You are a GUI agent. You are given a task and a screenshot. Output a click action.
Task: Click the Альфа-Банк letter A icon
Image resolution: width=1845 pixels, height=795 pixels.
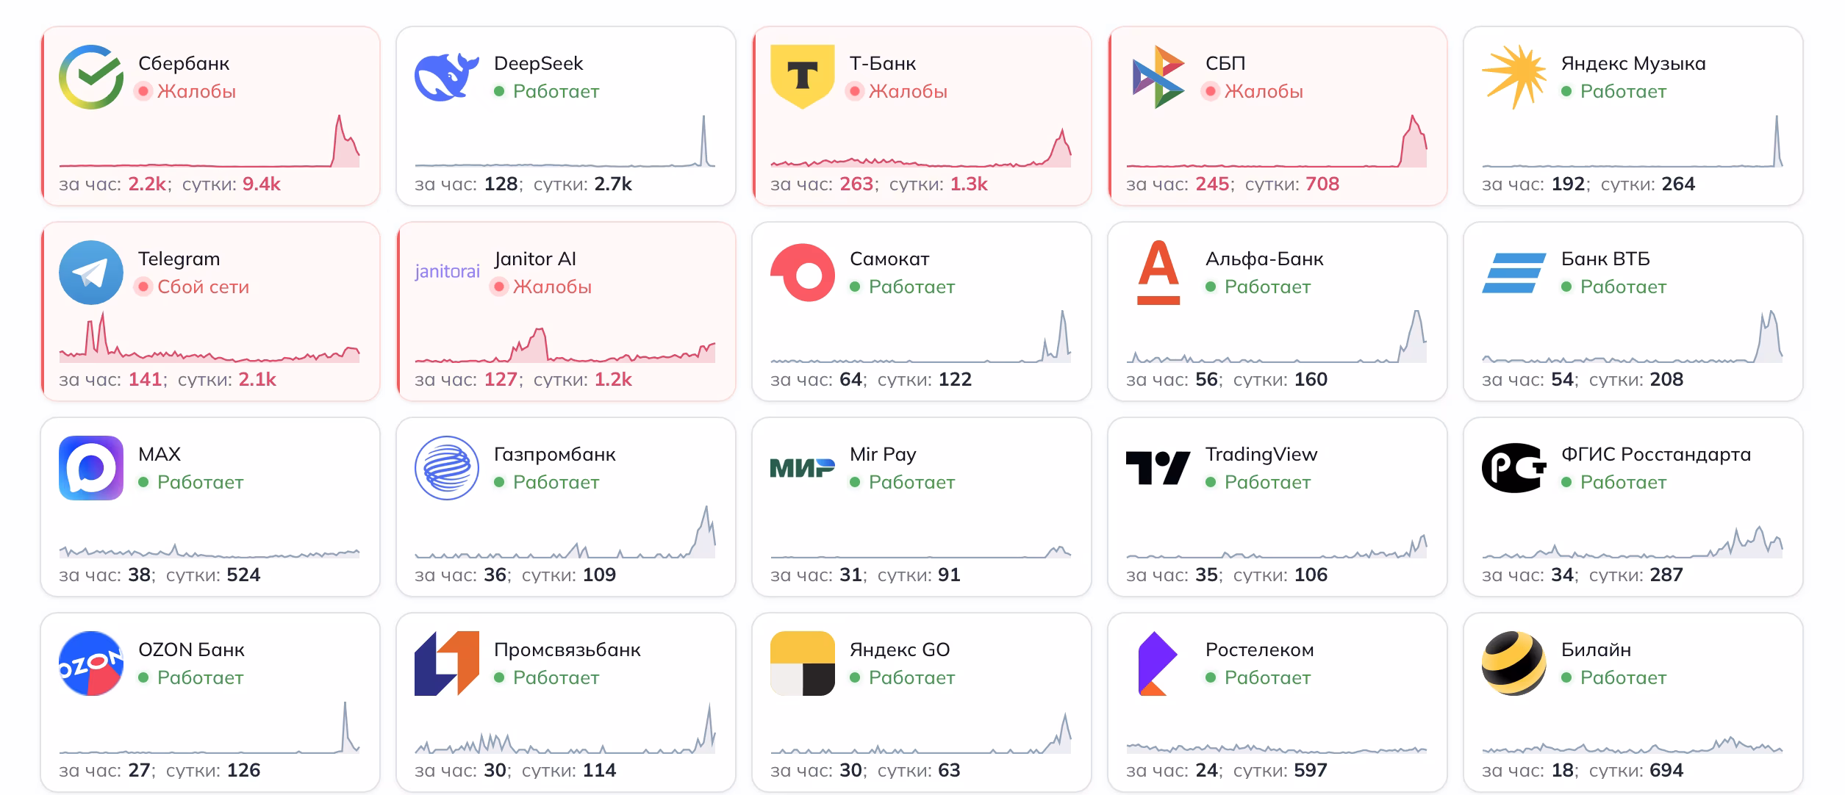1158,271
